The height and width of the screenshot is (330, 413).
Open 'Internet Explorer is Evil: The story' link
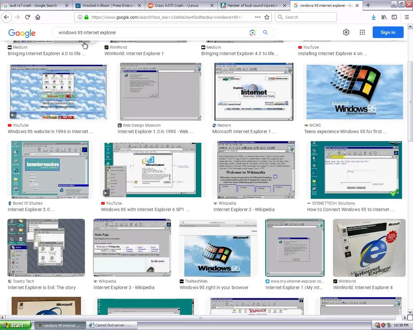click(42, 287)
